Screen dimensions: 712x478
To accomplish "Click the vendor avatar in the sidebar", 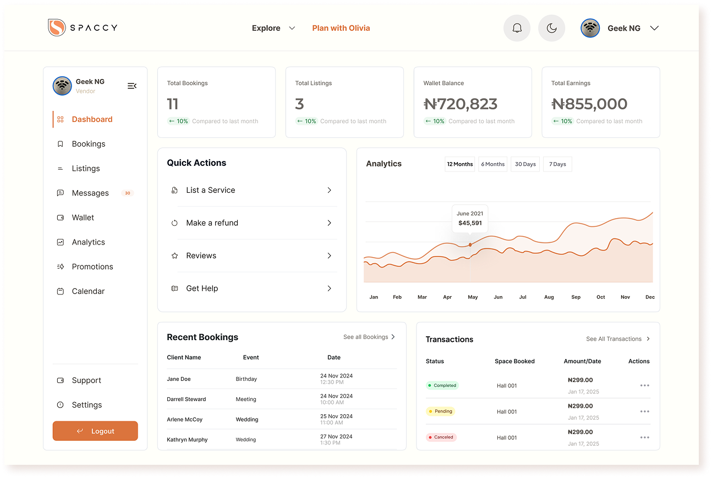I will tap(62, 86).
